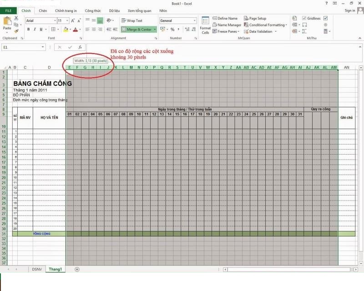Viewport: 364px width, 291px height.
Task: Toggle Wrap Text on selected cells
Action: click(x=131, y=20)
